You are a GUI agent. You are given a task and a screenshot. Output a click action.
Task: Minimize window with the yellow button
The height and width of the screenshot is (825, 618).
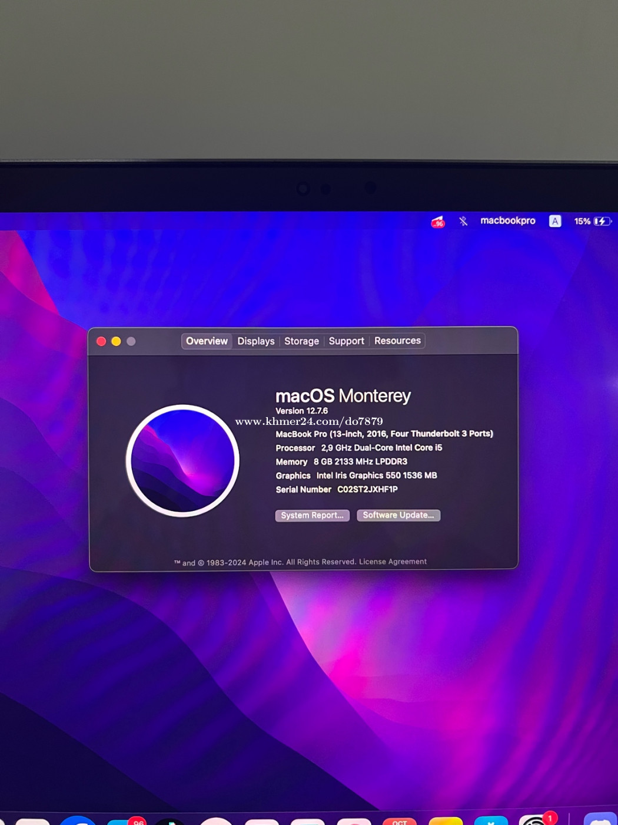point(116,342)
